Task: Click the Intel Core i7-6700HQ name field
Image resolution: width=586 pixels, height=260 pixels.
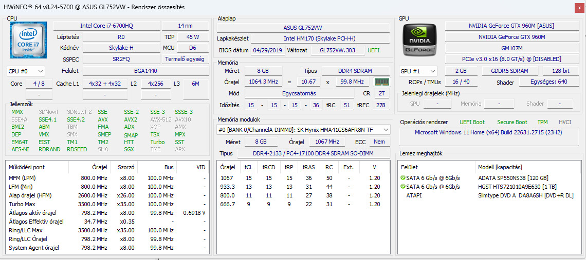Action: pos(106,26)
